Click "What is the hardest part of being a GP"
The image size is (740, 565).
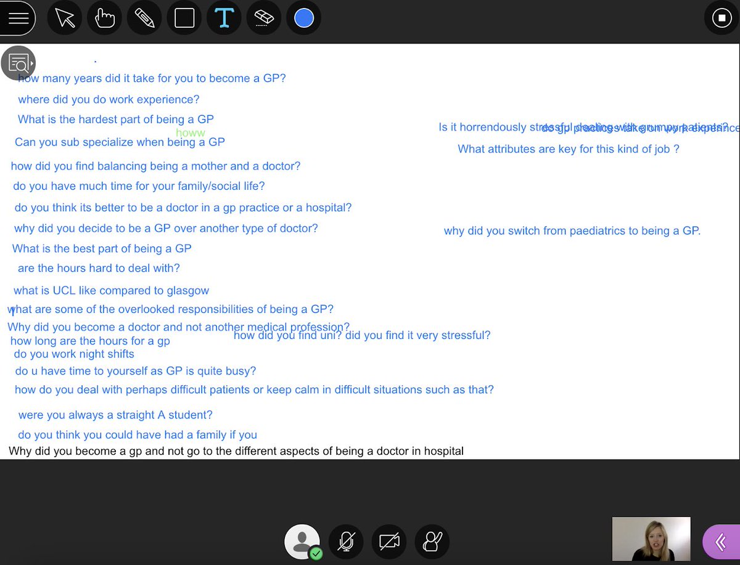coord(116,119)
